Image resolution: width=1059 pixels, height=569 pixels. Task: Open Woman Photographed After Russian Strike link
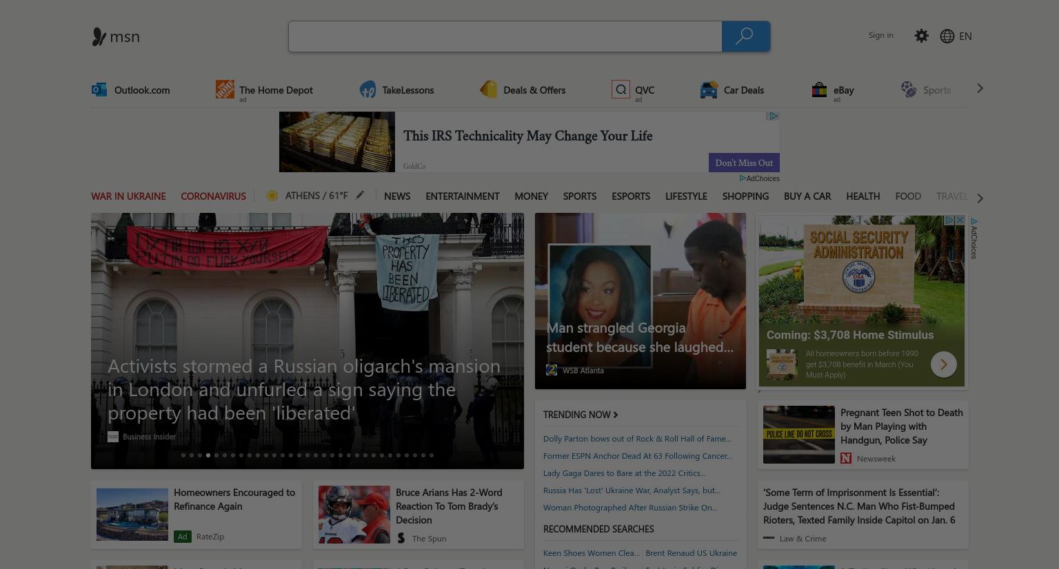click(x=630, y=508)
